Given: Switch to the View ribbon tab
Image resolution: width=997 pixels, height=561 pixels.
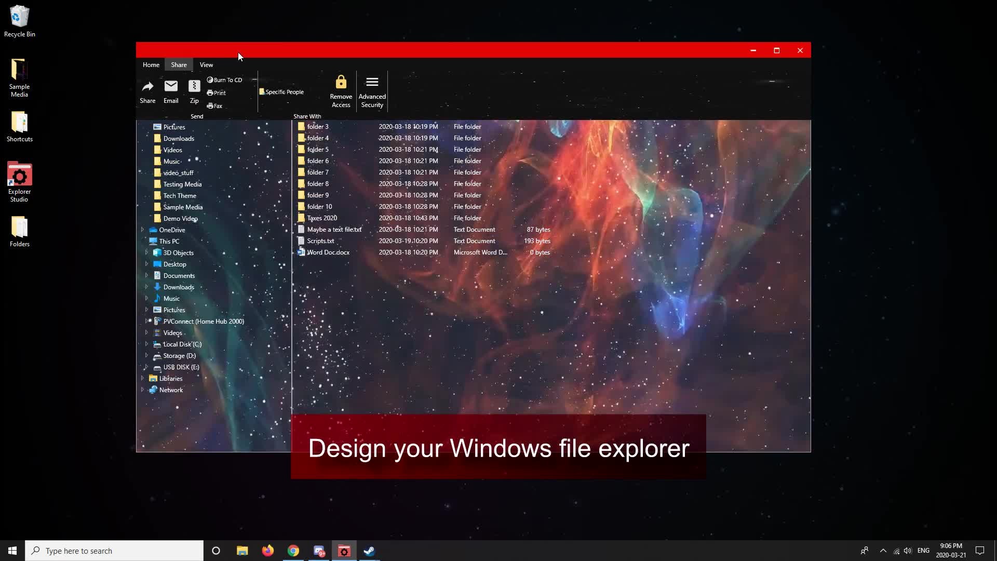Looking at the screenshot, I should coord(206,65).
